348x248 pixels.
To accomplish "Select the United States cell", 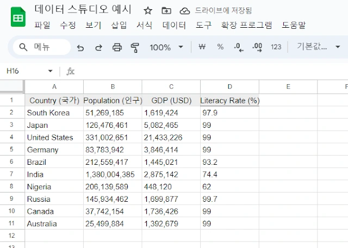I will (x=54, y=137).
